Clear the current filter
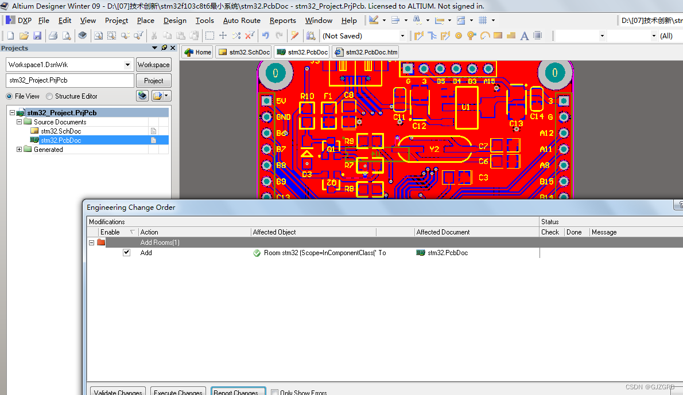 coord(250,36)
